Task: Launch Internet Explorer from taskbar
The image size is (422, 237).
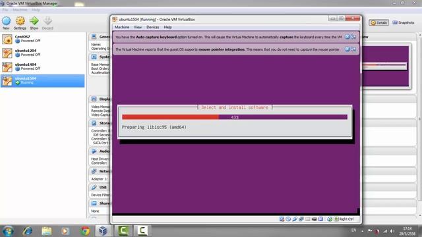Action: (28, 231)
